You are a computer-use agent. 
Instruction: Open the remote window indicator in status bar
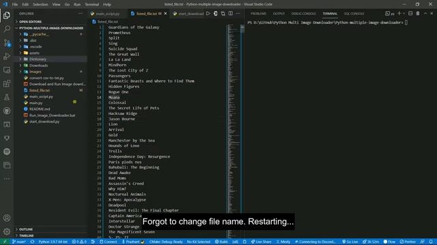tap(5, 242)
